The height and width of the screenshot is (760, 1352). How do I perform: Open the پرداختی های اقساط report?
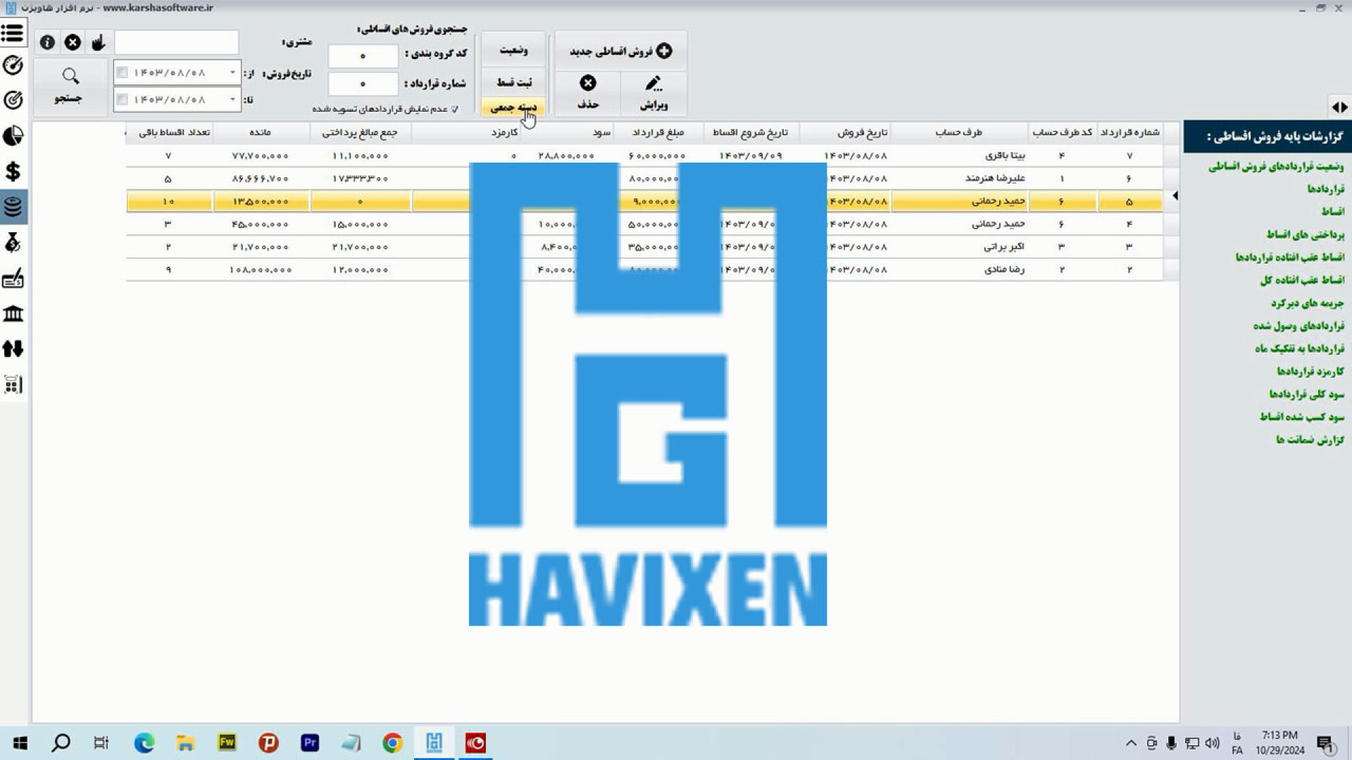(x=1306, y=234)
